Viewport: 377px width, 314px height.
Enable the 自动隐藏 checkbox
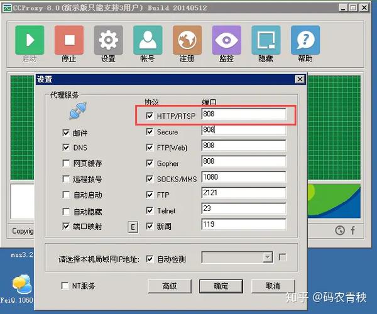pyautogui.click(x=66, y=212)
